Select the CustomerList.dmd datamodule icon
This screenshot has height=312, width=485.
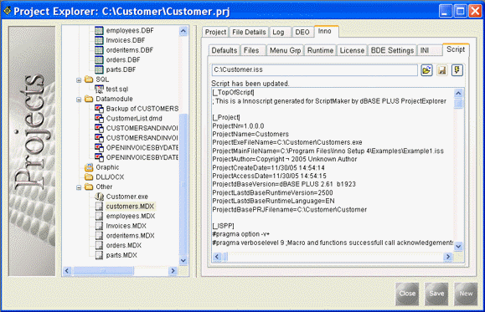[99, 118]
